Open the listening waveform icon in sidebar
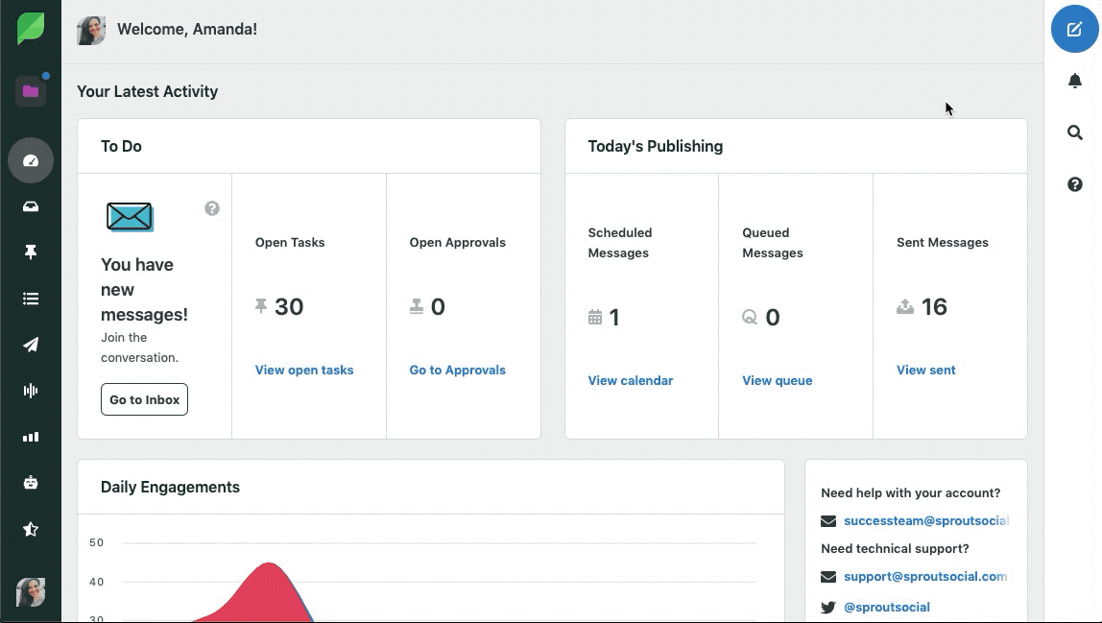This screenshot has height=623, width=1102. point(31,391)
